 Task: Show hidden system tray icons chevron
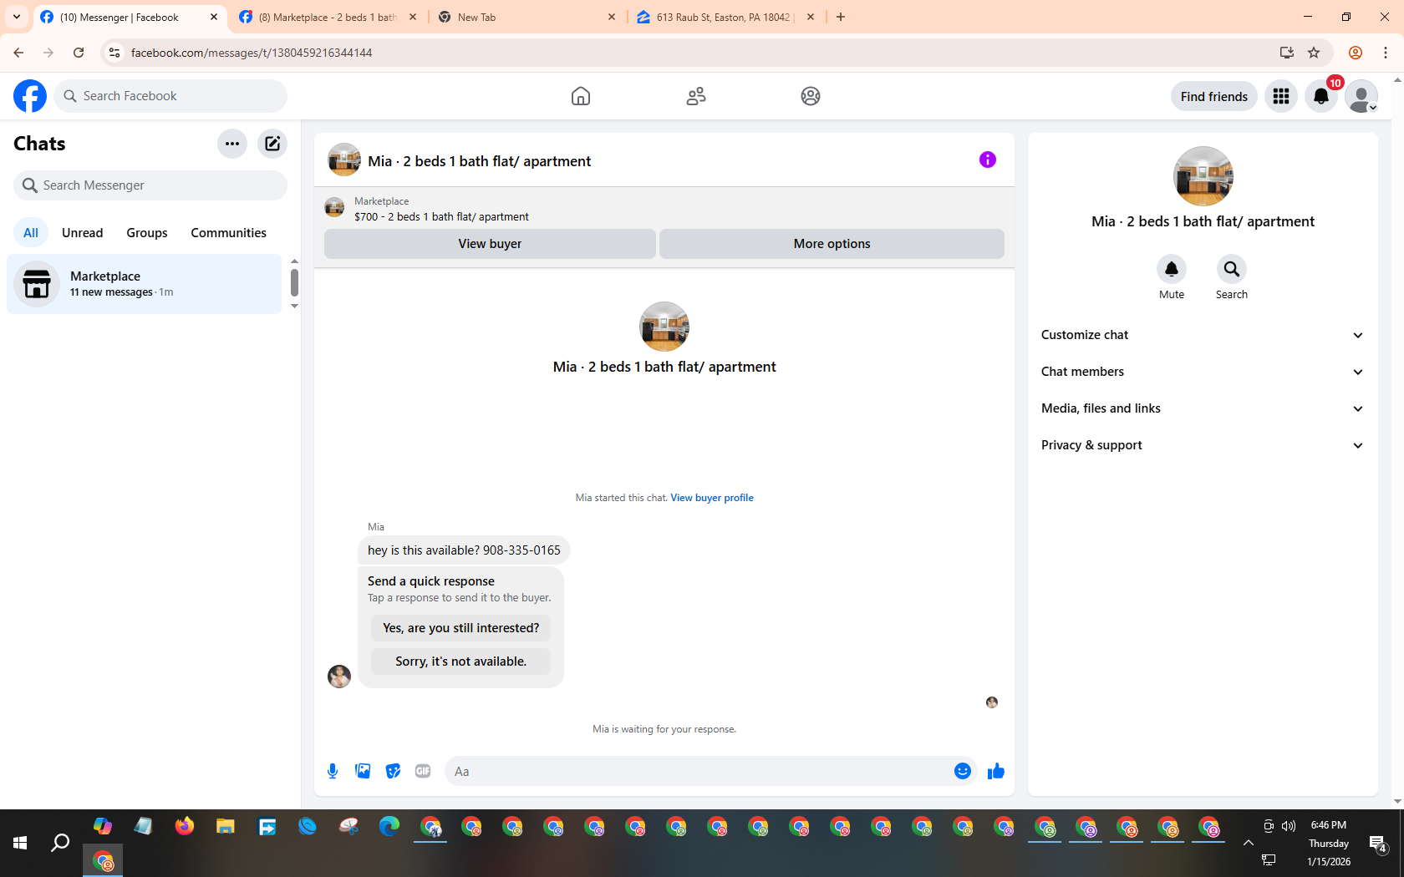pyautogui.click(x=1249, y=843)
